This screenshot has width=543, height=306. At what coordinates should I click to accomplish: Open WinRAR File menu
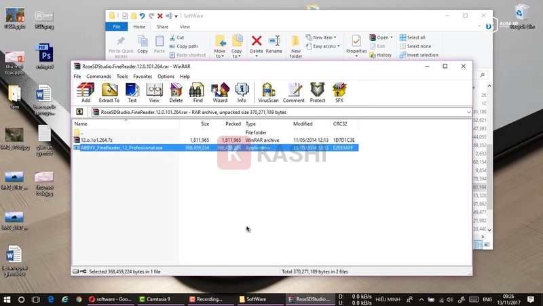[77, 77]
